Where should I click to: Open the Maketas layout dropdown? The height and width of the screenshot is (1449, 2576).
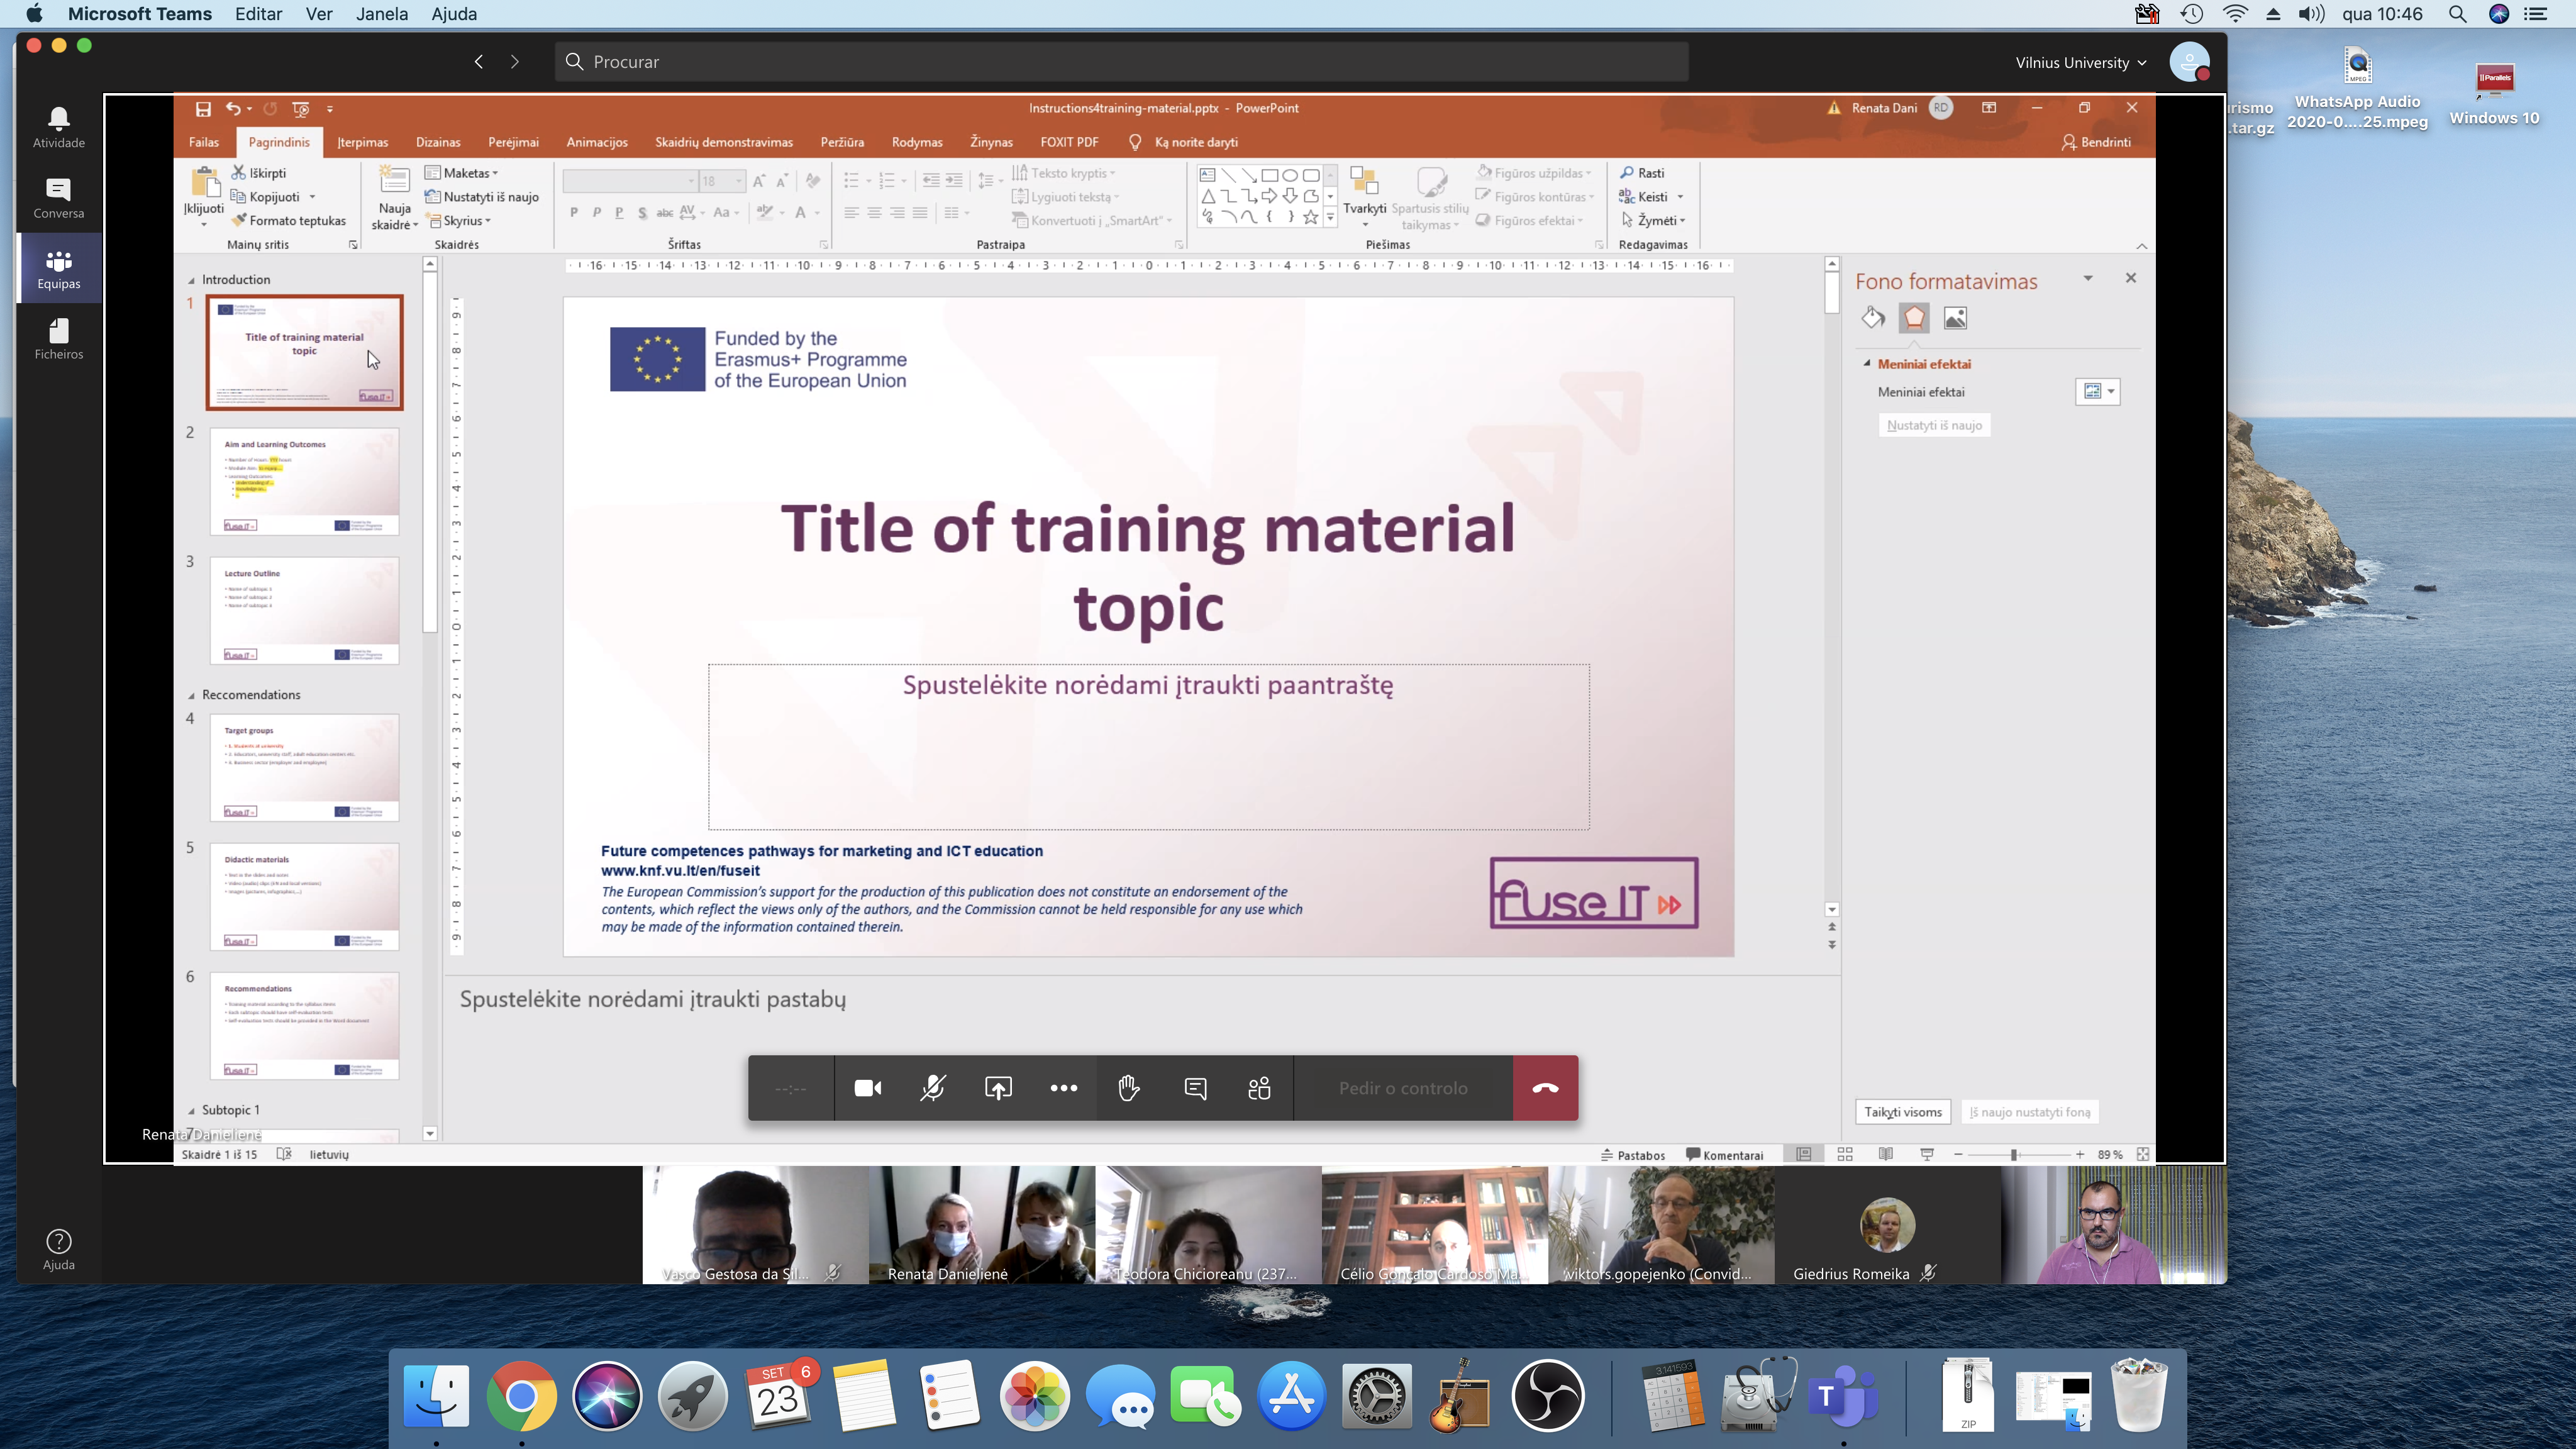click(x=462, y=173)
